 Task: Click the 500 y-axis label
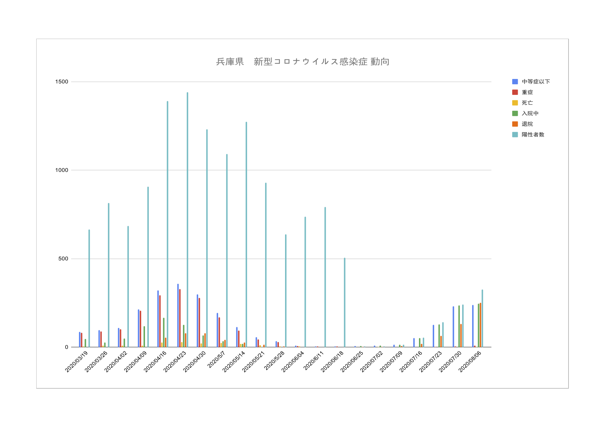(63, 259)
